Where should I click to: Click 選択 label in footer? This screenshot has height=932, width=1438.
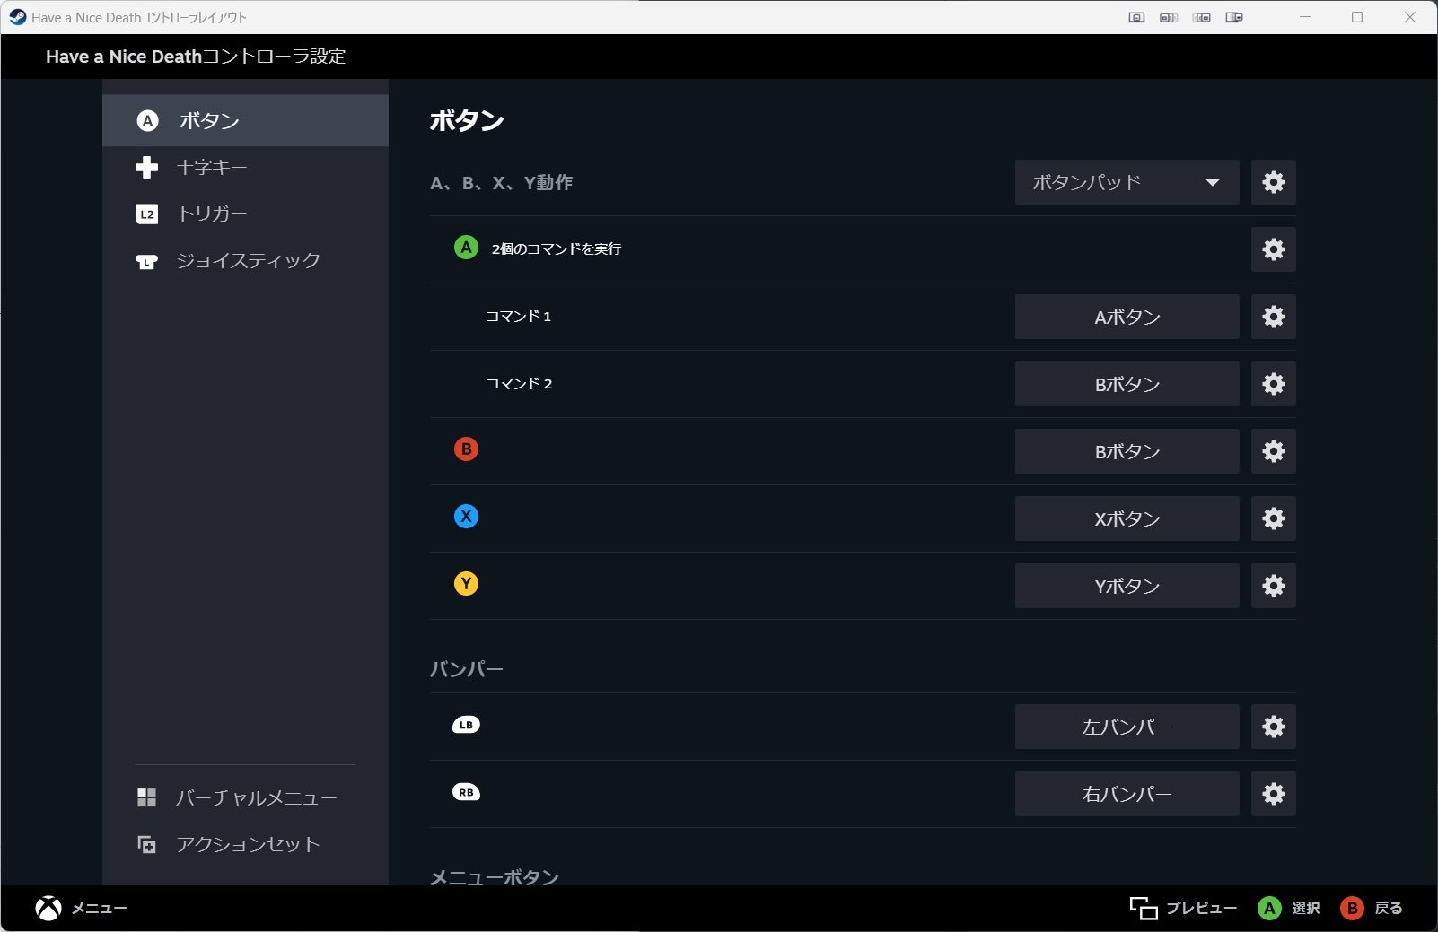[x=1305, y=908]
